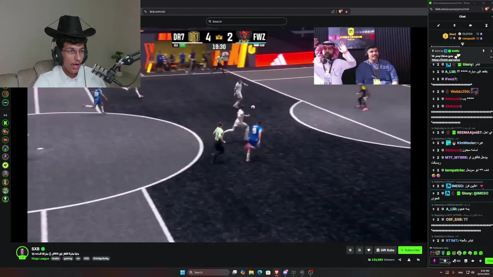Click the 133,583 Viewers count
This screenshot has height=277, width=493.
coord(381,260)
